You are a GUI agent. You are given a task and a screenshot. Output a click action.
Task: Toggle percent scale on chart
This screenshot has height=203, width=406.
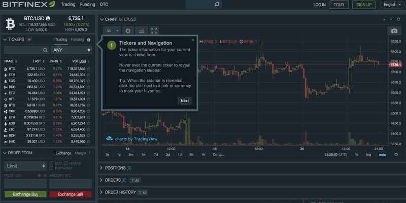coord(357,155)
